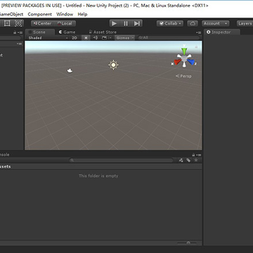Open the Asset Store tab
The width and height of the screenshot is (253, 253).
[x=103, y=32]
